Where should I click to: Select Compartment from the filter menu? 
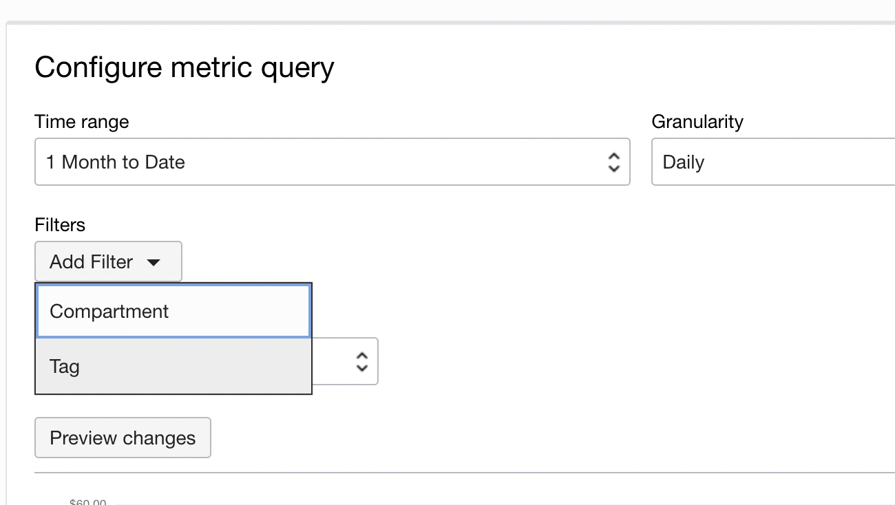[173, 312]
